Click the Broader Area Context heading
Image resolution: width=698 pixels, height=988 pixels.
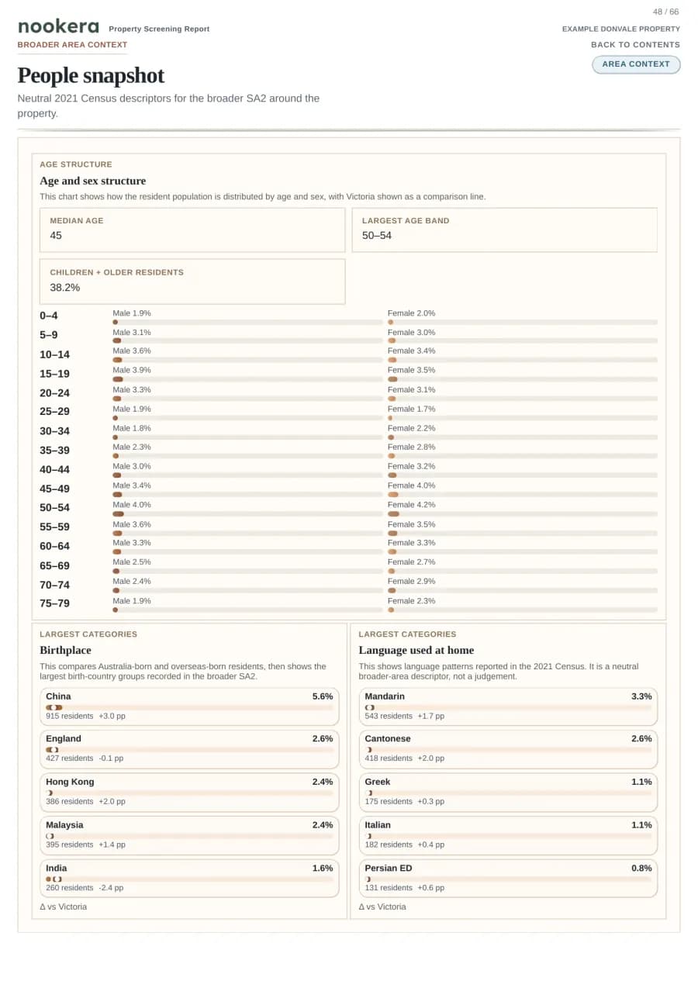(72, 45)
